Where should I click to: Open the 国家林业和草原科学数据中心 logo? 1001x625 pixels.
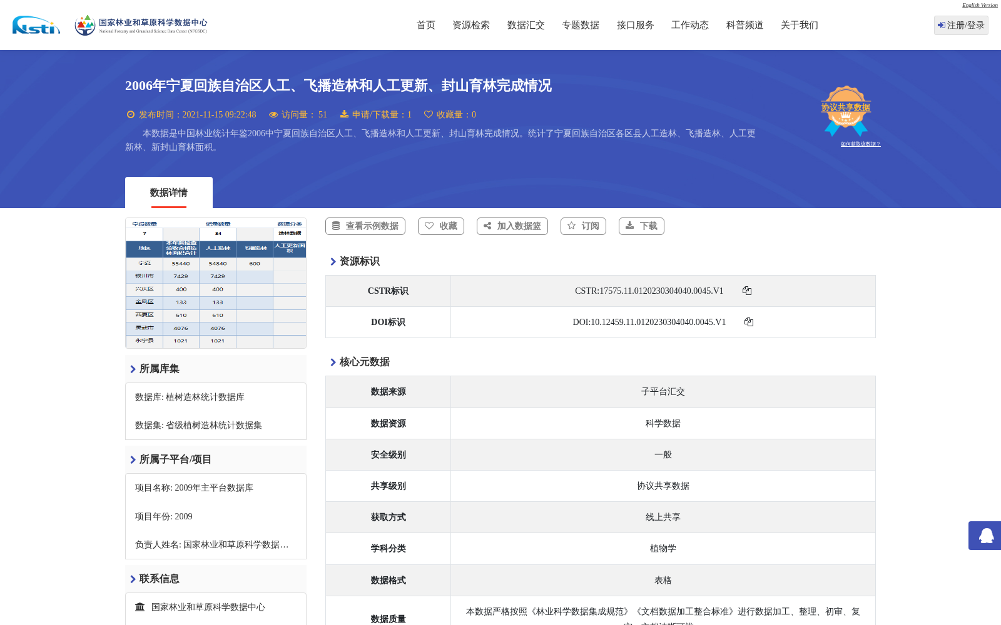tap(141, 25)
